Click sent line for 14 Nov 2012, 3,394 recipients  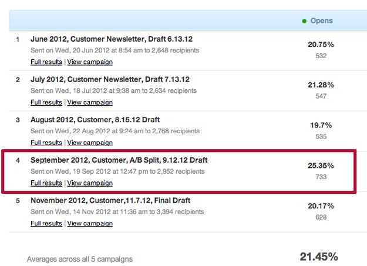click(117, 212)
